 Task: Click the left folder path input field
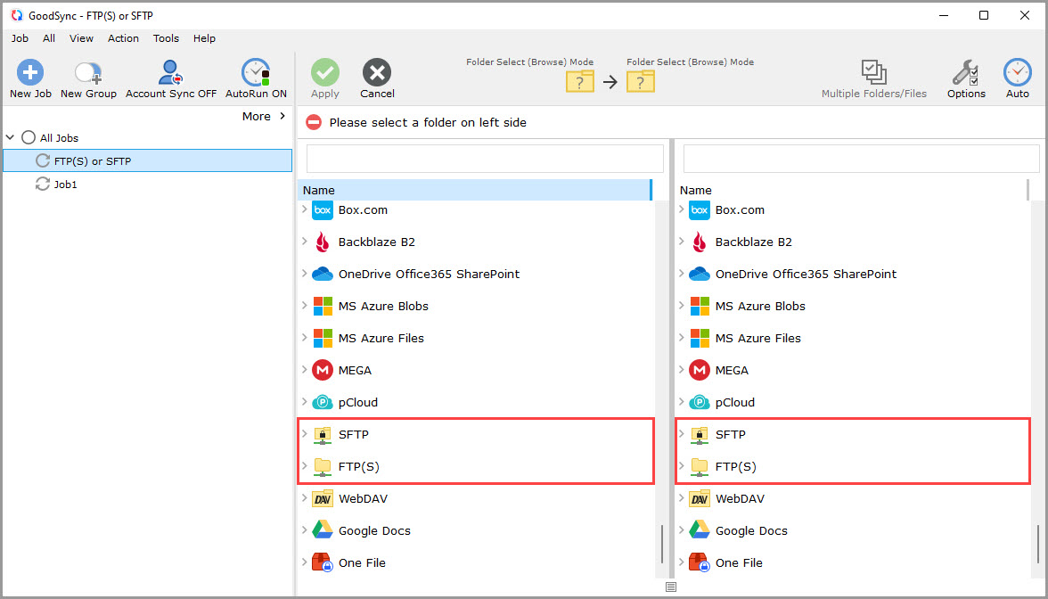pos(485,159)
